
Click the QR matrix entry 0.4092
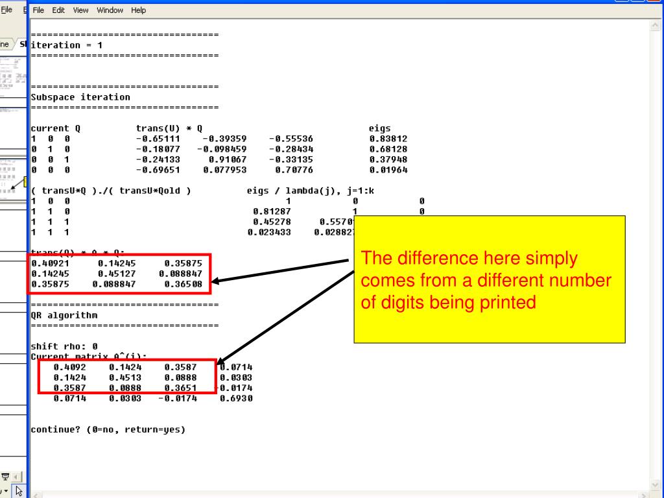(x=69, y=367)
